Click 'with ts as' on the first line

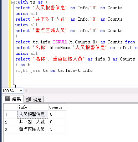pos(30,2)
